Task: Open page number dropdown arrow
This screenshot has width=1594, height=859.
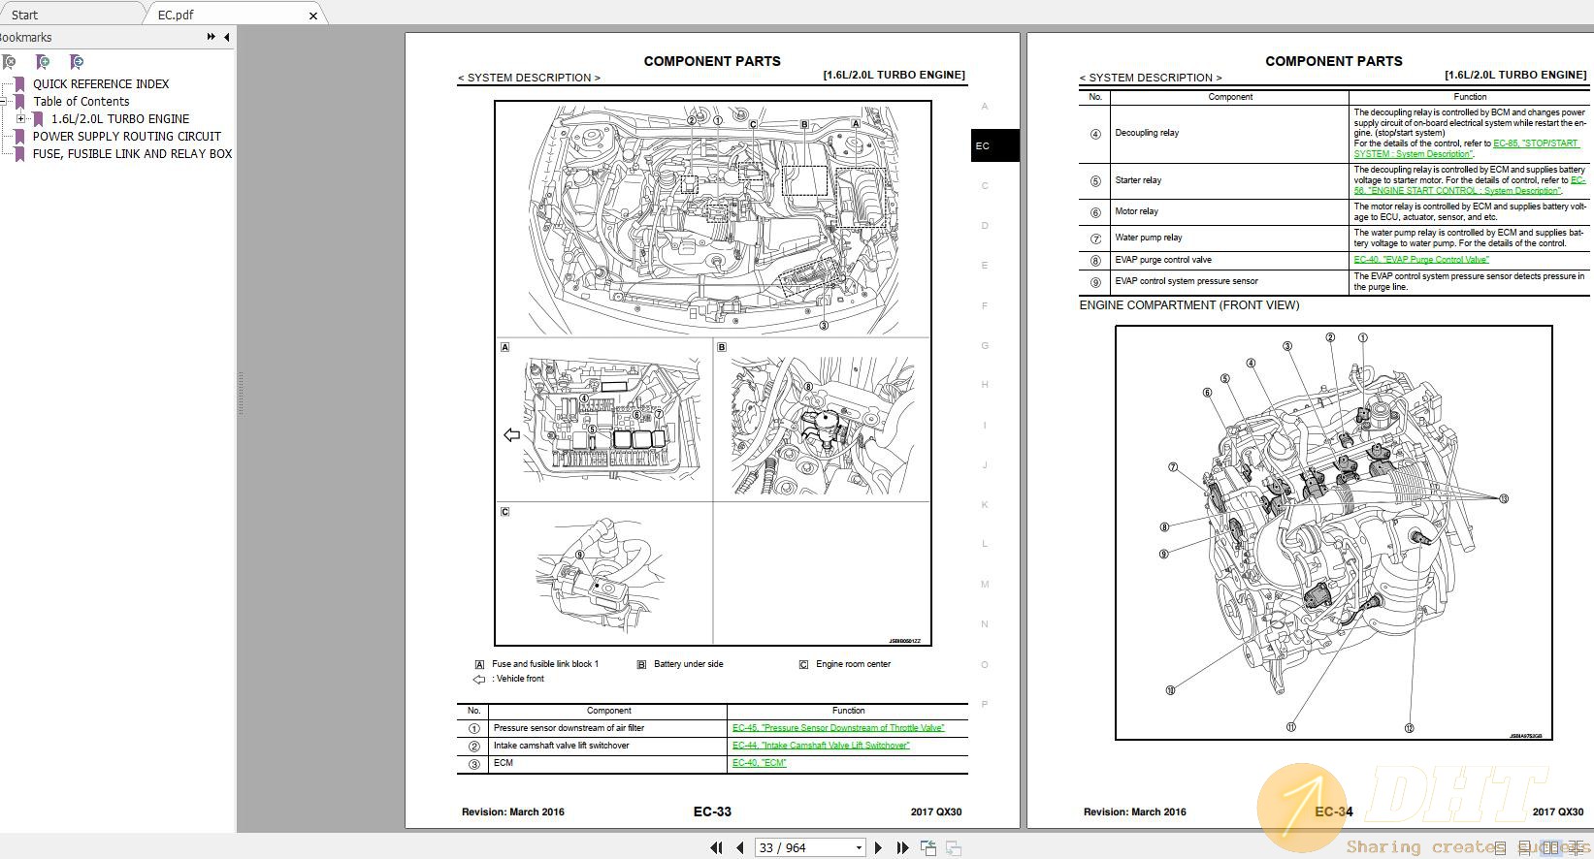Action: pos(859,847)
